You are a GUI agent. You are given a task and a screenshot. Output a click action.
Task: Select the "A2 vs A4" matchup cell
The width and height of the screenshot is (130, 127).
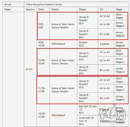[106, 60]
